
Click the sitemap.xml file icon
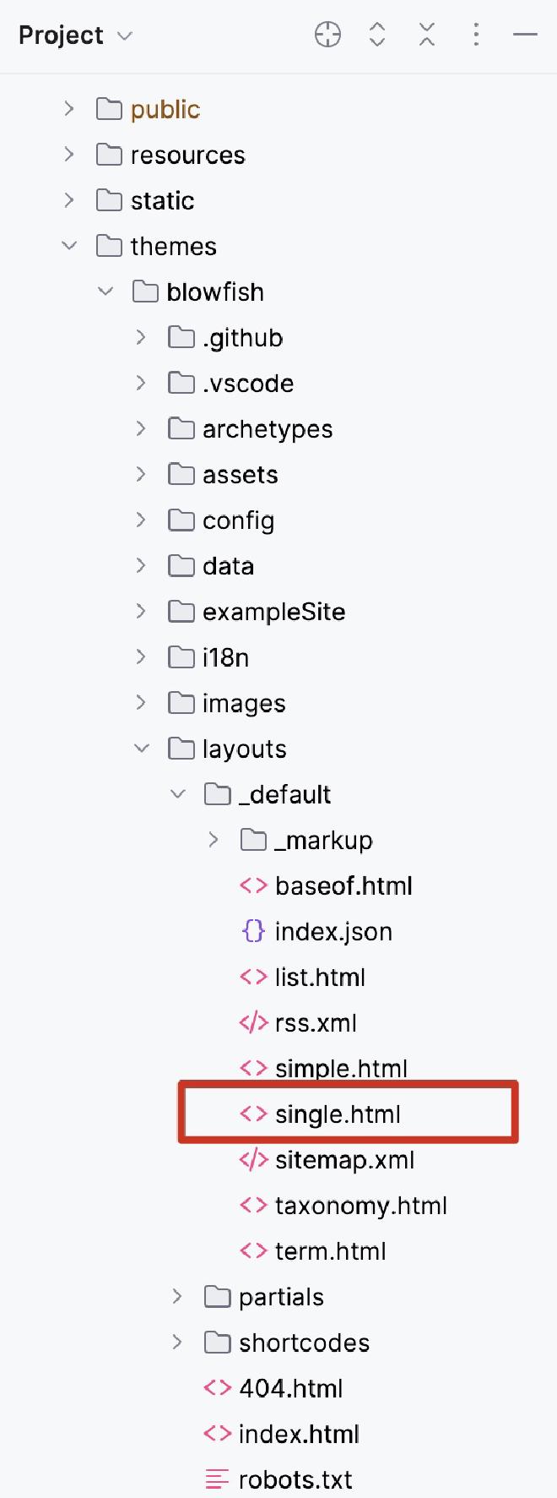[x=253, y=1159]
